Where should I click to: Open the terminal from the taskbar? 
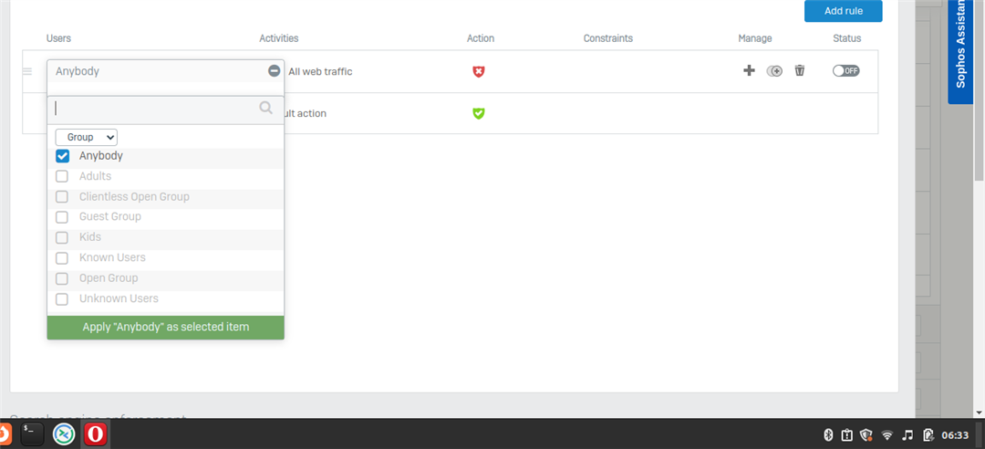point(32,433)
